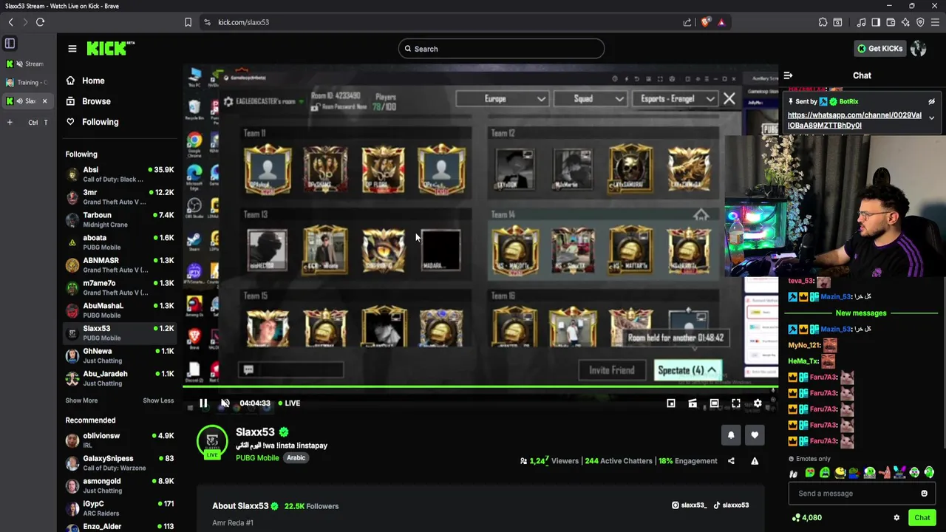946x532 pixels.
Task: Close the PUBG room window
Action: (x=729, y=98)
